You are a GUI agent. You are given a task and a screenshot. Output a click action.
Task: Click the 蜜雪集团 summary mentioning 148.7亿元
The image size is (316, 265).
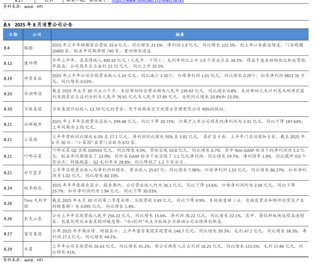click(x=179, y=234)
